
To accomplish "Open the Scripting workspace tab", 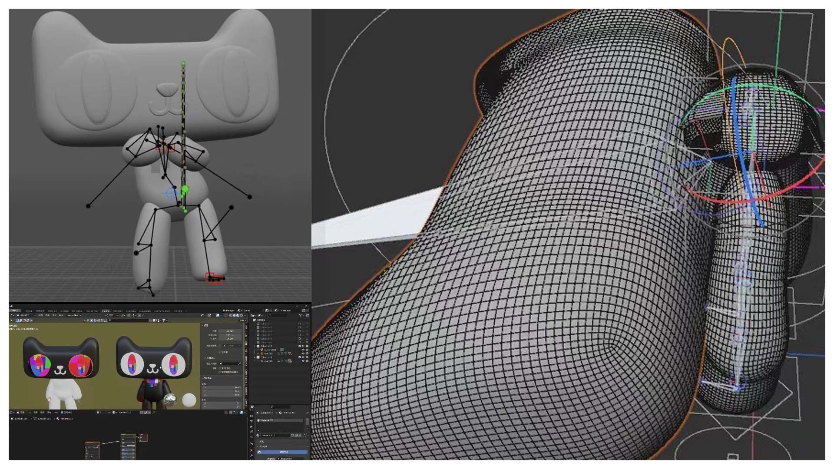I will 178,311.
